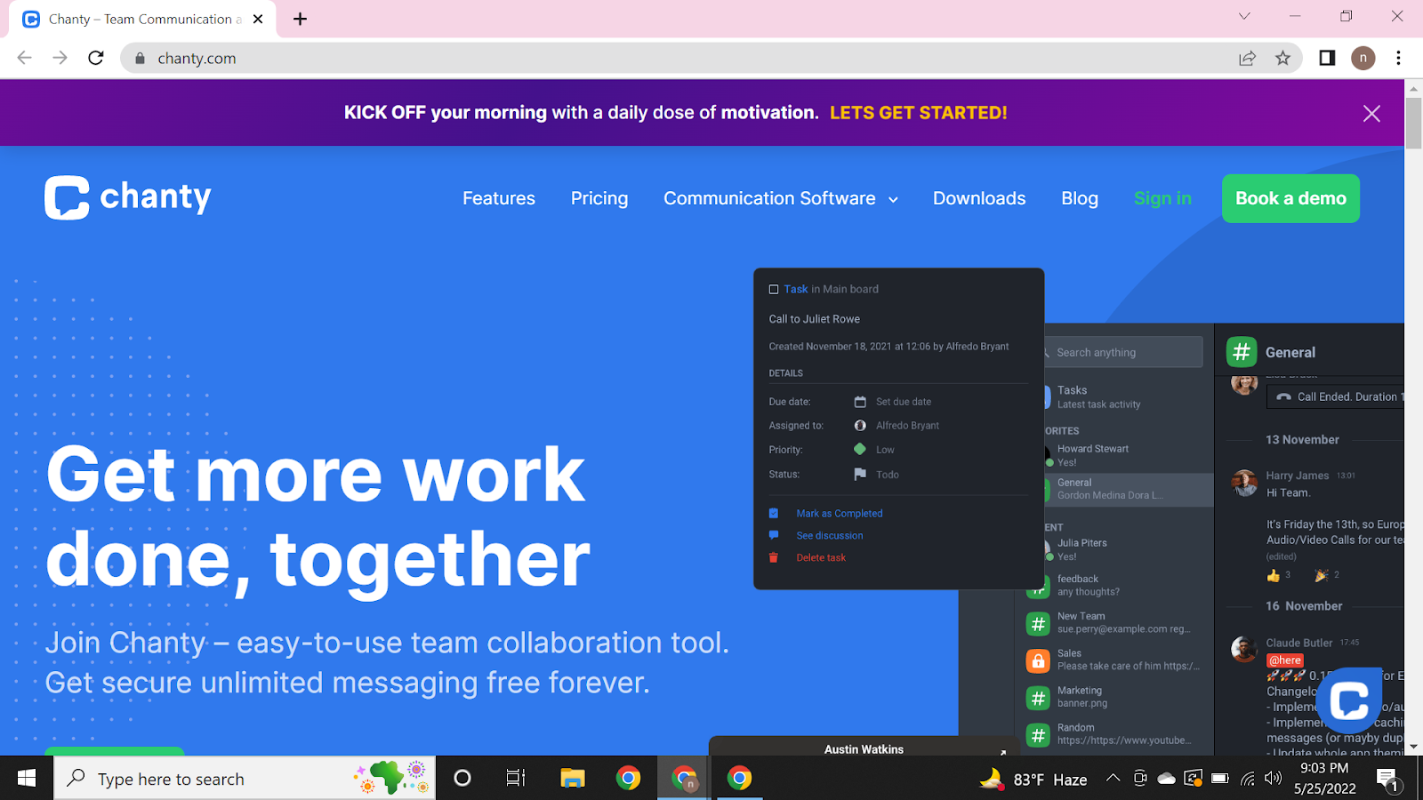The height and width of the screenshot is (800, 1423).
Task: Click the Harry James avatar
Action: (x=1243, y=484)
